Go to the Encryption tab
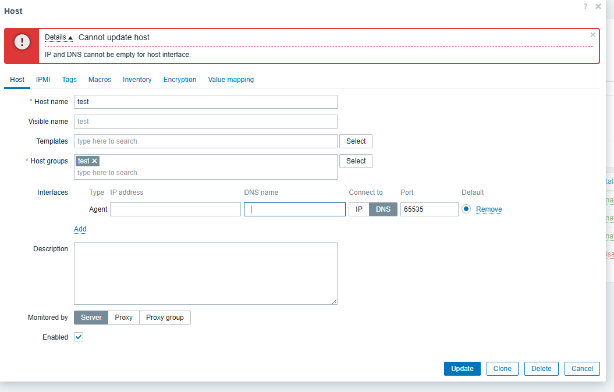Image resolution: width=614 pixels, height=392 pixels. [x=180, y=80]
